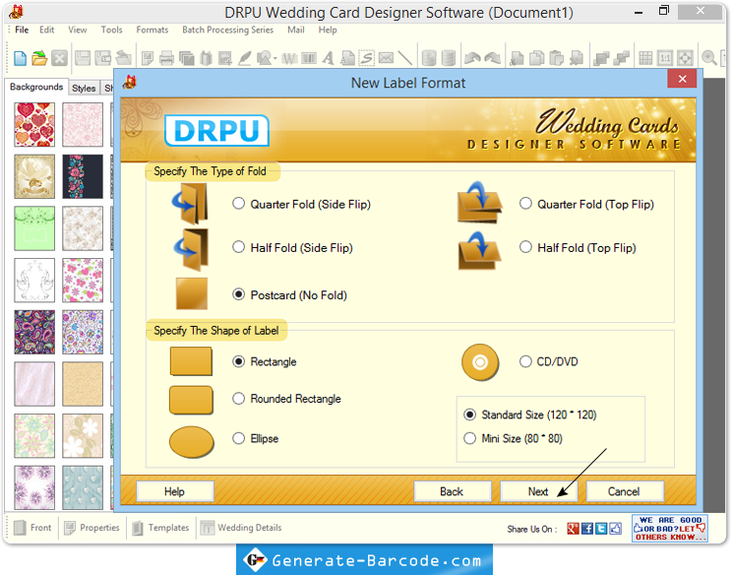Select the Barcode tool icon
This screenshot has height=575, width=732.
click(x=309, y=58)
